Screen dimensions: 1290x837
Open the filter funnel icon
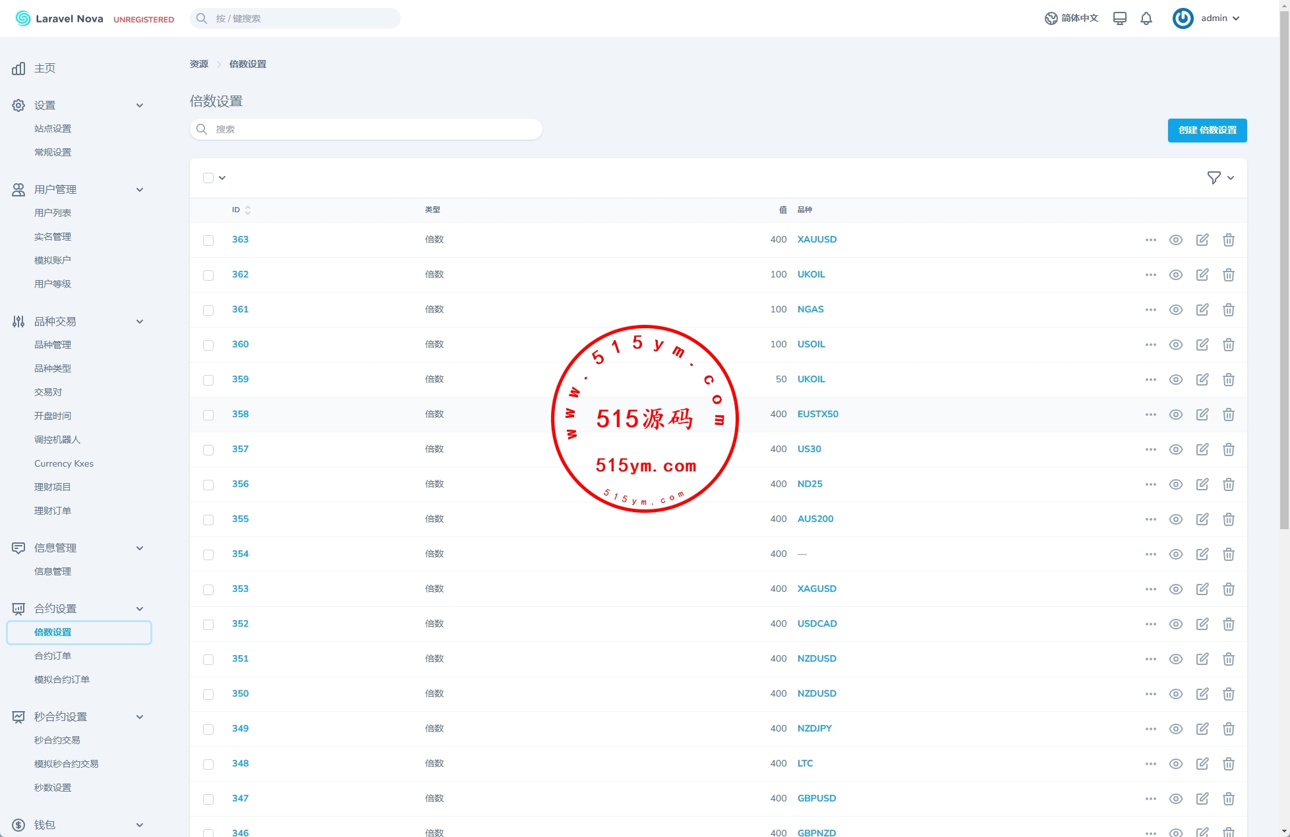(x=1214, y=178)
